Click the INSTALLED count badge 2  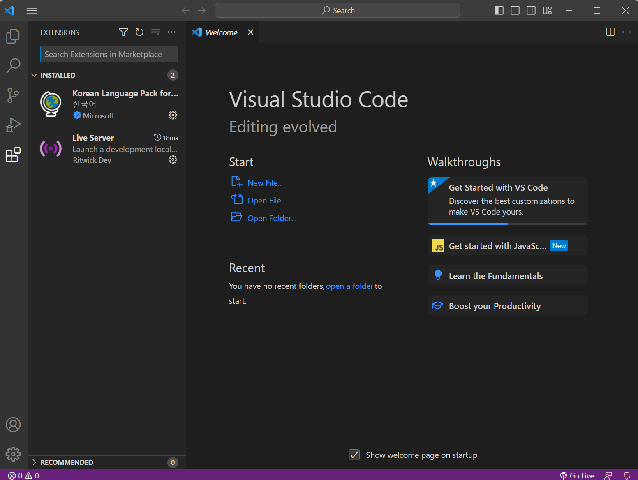click(173, 75)
